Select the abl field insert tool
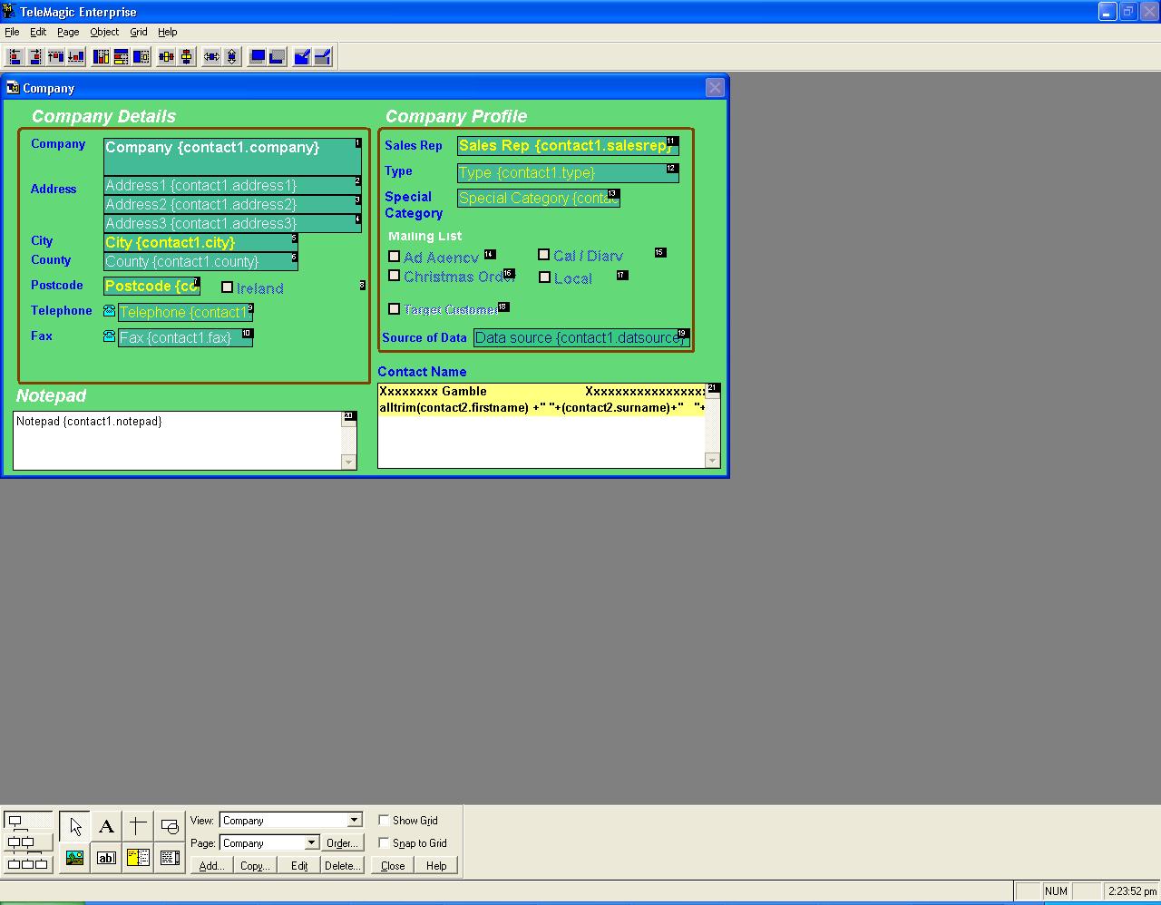Screen dimensions: 1161x905 106,857
